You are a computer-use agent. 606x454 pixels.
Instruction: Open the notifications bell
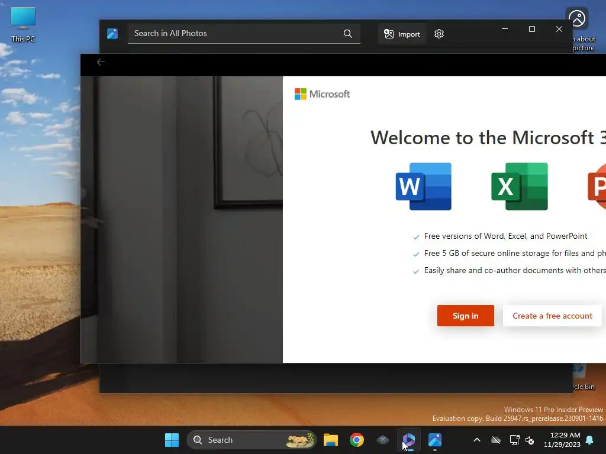pos(590,440)
